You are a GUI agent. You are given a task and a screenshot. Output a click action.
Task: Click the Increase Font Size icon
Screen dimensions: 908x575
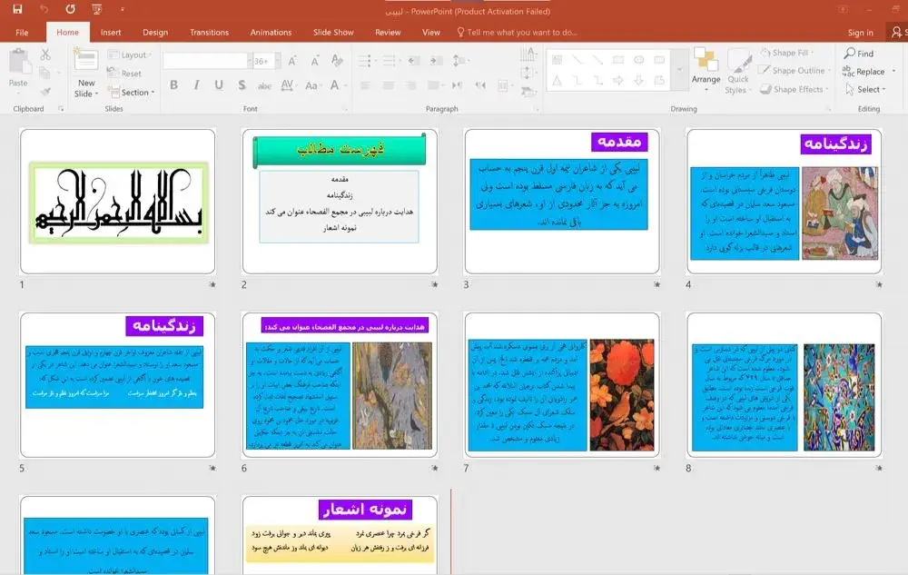click(x=292, y=60)
